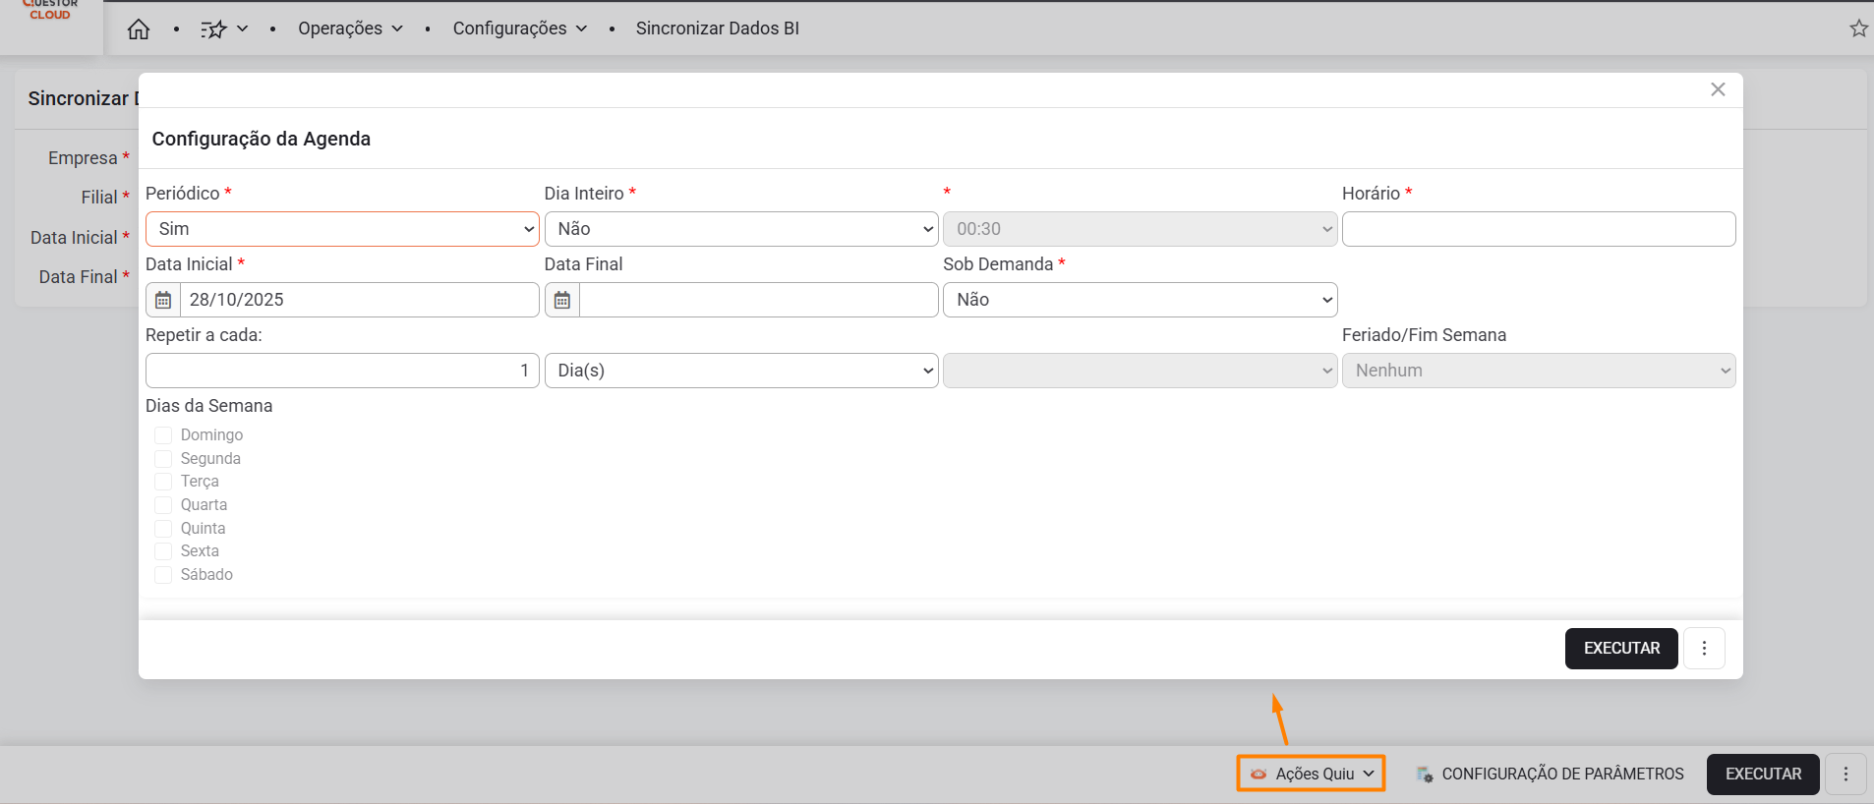The image size is (1874, 804).
Task: Open the Ações Quiu button menu
Action: point(1311,774)
